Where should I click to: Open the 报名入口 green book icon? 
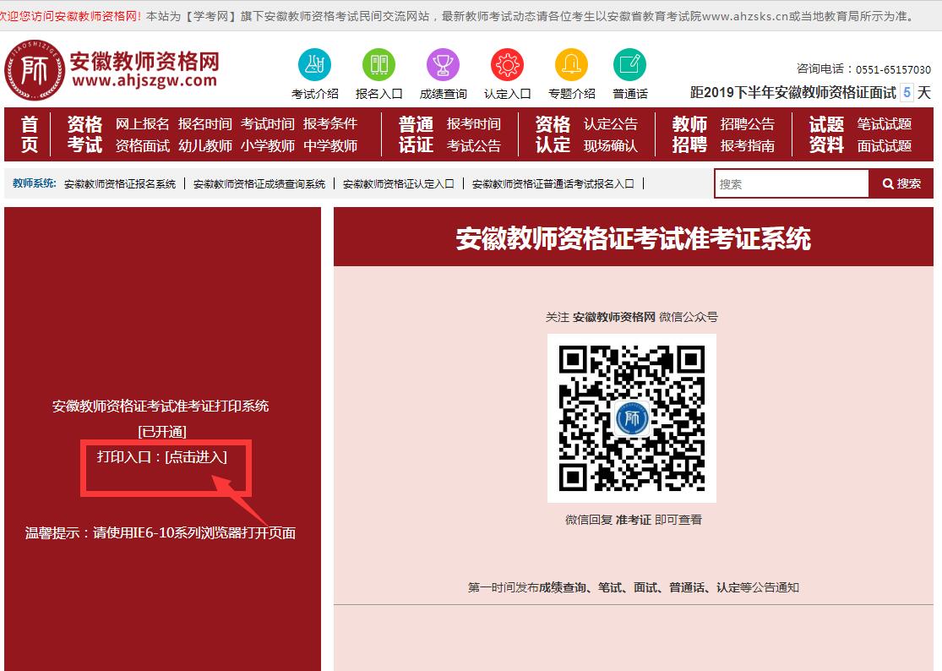(x=378, y=64)
